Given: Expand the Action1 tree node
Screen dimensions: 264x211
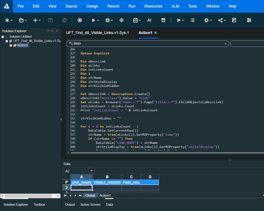Looking at the screenshot, I should pyautogui.click(x=11, y=46).
